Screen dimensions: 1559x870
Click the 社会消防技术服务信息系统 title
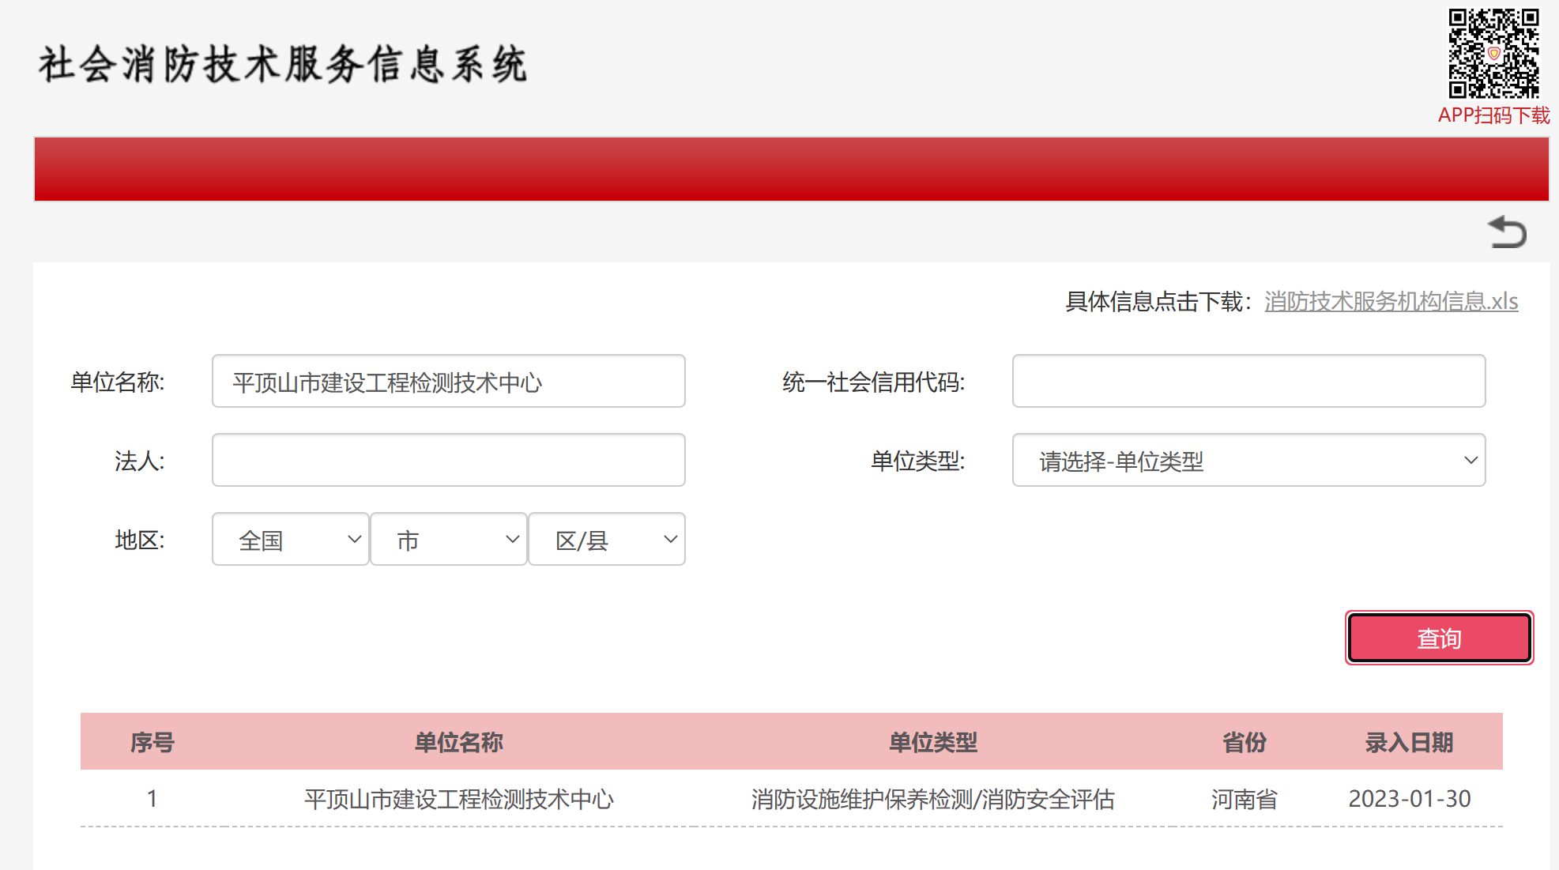coord(282,65)
